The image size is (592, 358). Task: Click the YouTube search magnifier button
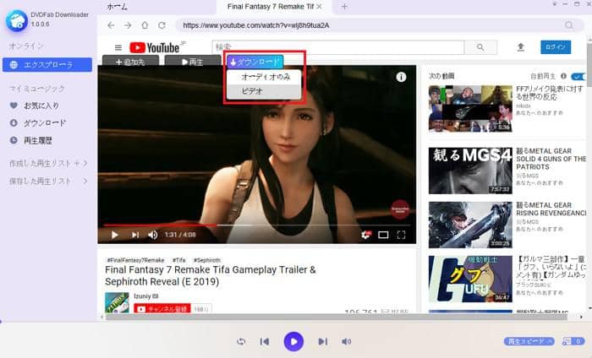coord(480,47)
